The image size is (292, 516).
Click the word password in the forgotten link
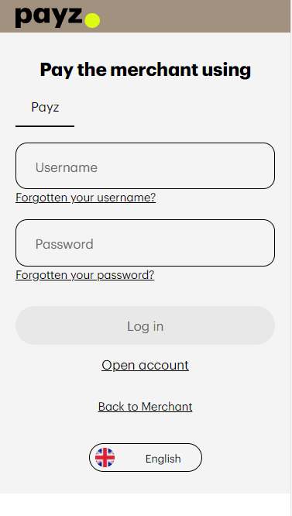coord(122,275)
